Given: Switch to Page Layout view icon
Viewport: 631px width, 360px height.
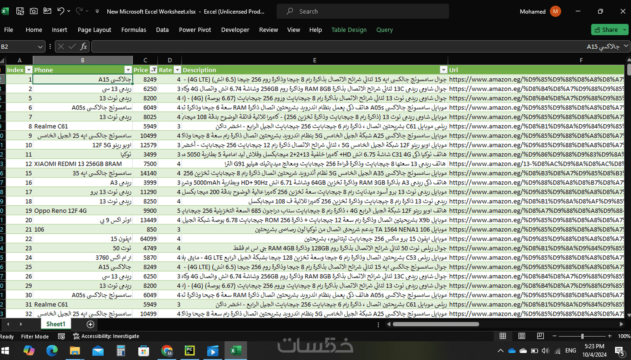Looking at the screenshot, I should tap(522, 336).
